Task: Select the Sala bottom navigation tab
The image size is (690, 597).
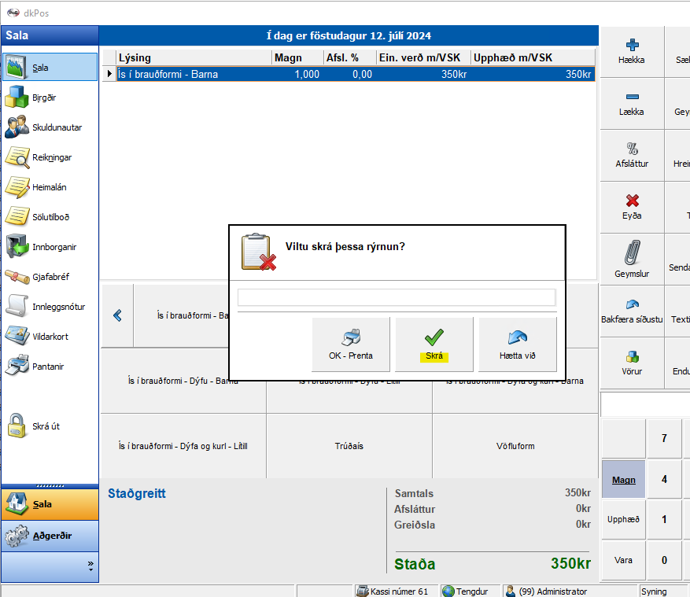Action: click(50, 504)
